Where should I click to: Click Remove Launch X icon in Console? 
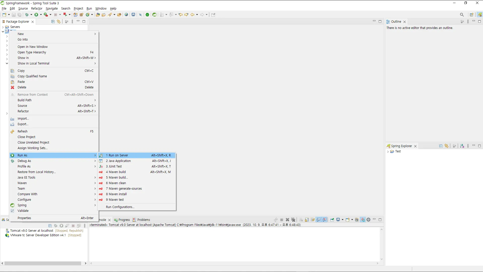(288, 220)
